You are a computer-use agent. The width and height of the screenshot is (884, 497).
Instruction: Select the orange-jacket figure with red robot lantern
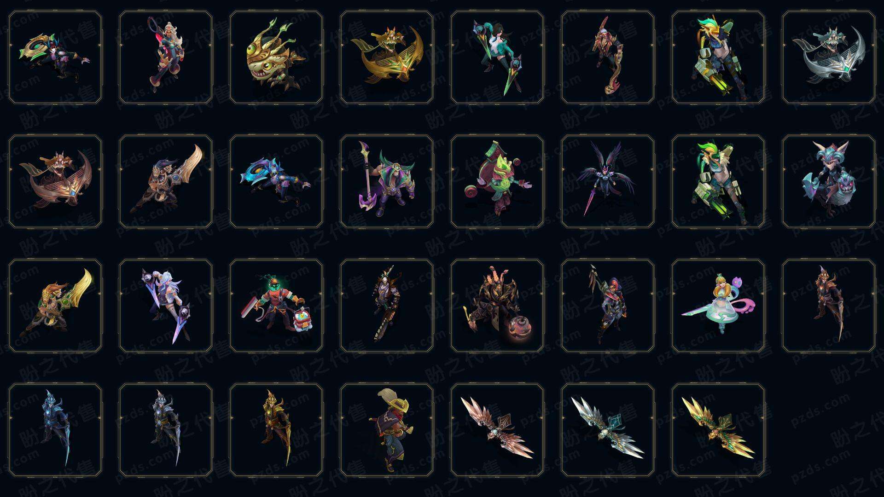click(x=276, y=306)
